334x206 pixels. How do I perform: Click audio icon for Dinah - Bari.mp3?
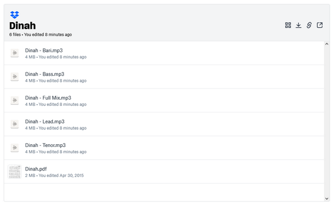coord(14,53)
